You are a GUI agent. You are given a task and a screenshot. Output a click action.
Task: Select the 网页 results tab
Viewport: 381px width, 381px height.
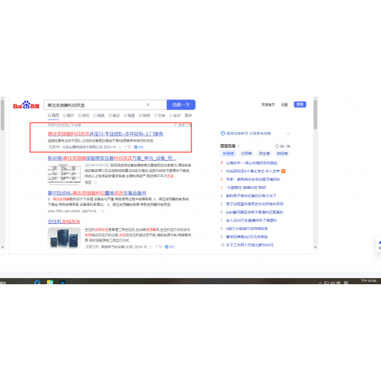point(53,116)
